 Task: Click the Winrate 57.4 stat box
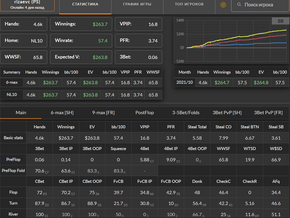click(x=81, y=41)
